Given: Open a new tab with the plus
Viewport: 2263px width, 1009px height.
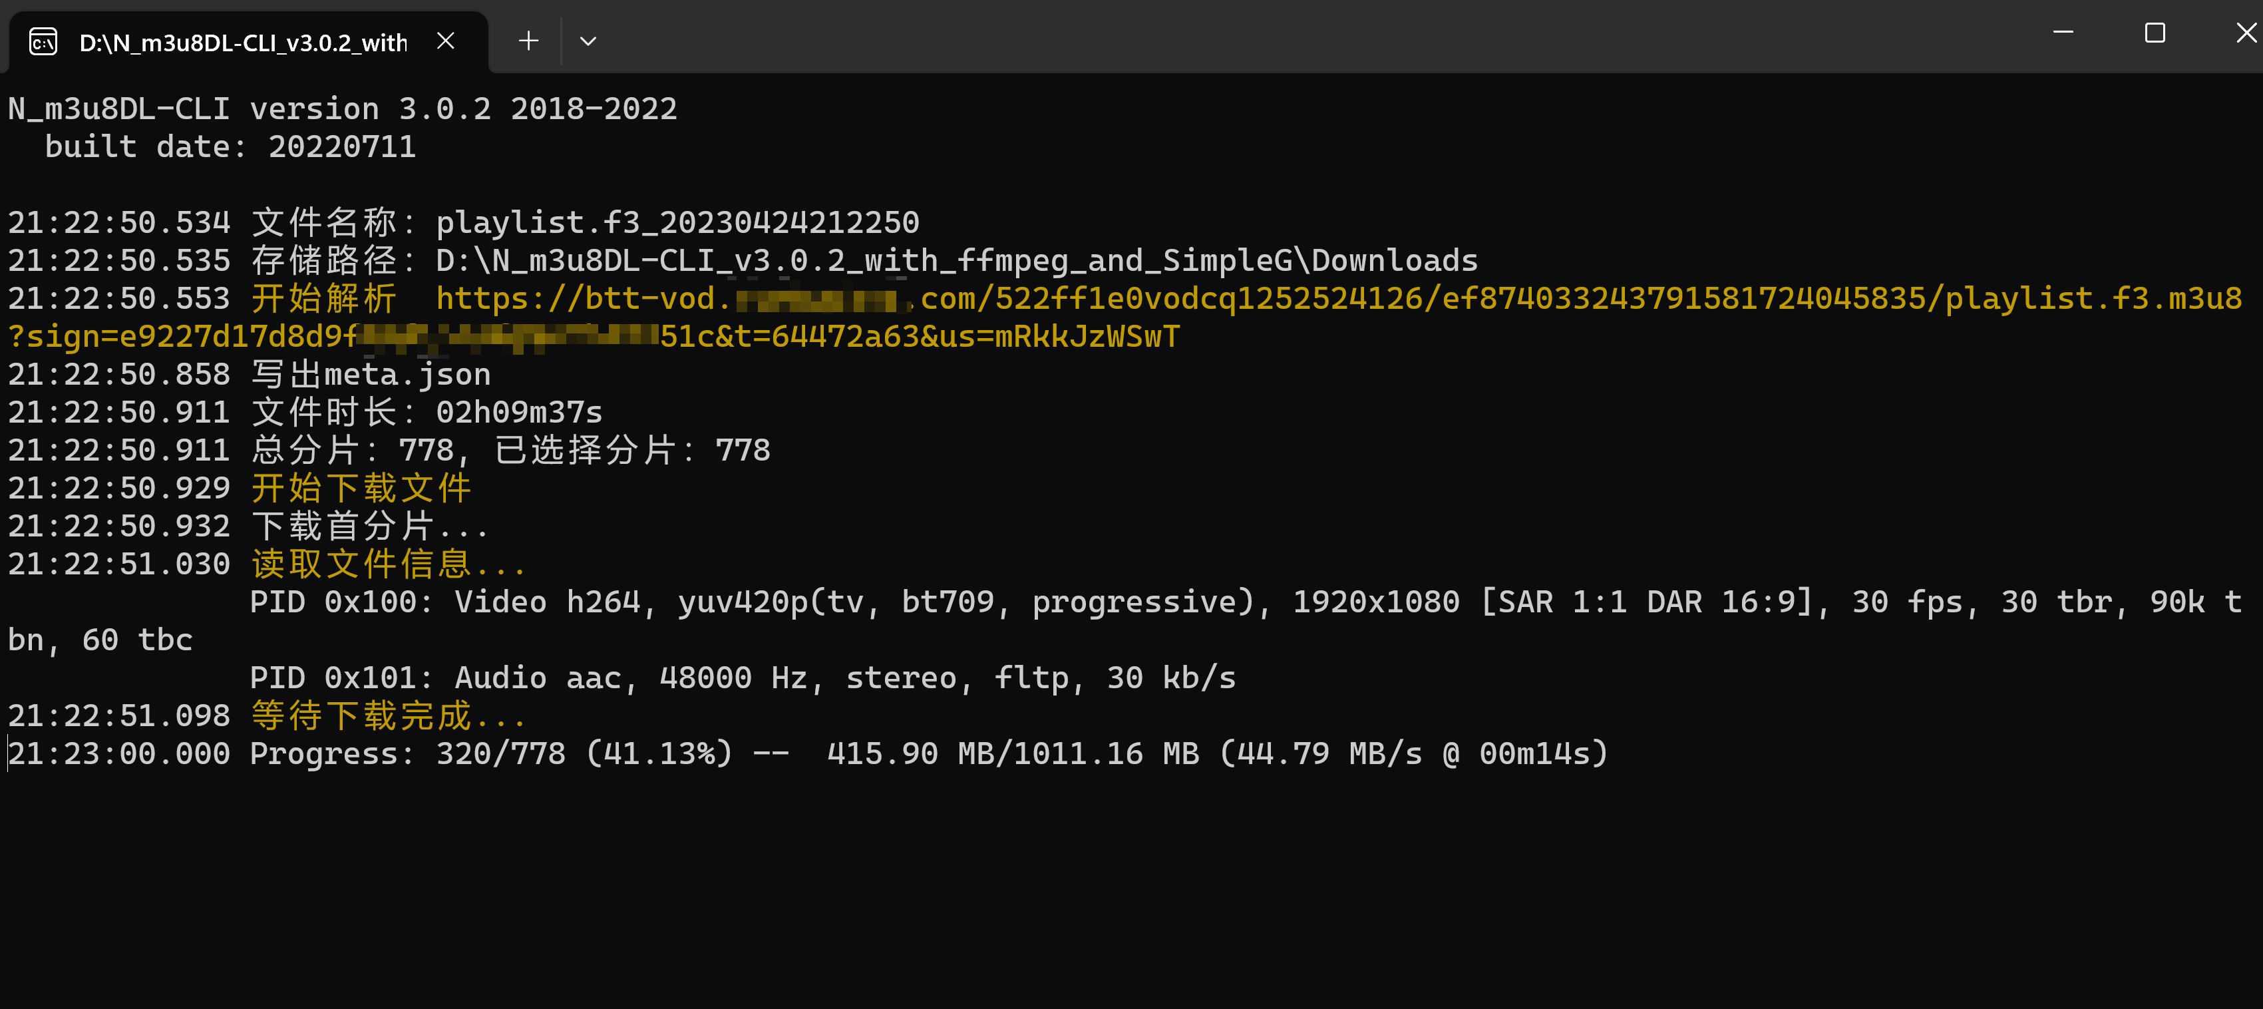Looking at the screenshot, I should [x=528, y=41].
